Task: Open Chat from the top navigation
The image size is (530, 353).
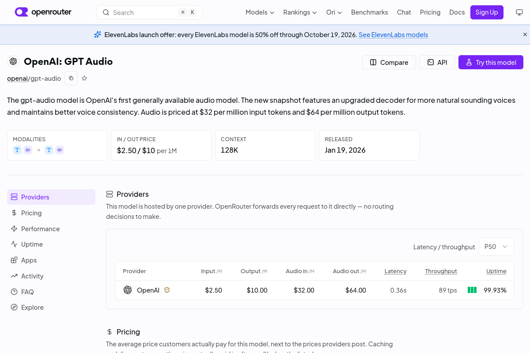Action: (404, 12)
